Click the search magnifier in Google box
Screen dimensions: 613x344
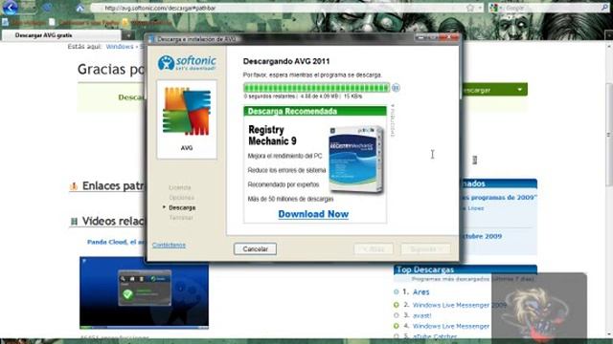coord(604,8)
